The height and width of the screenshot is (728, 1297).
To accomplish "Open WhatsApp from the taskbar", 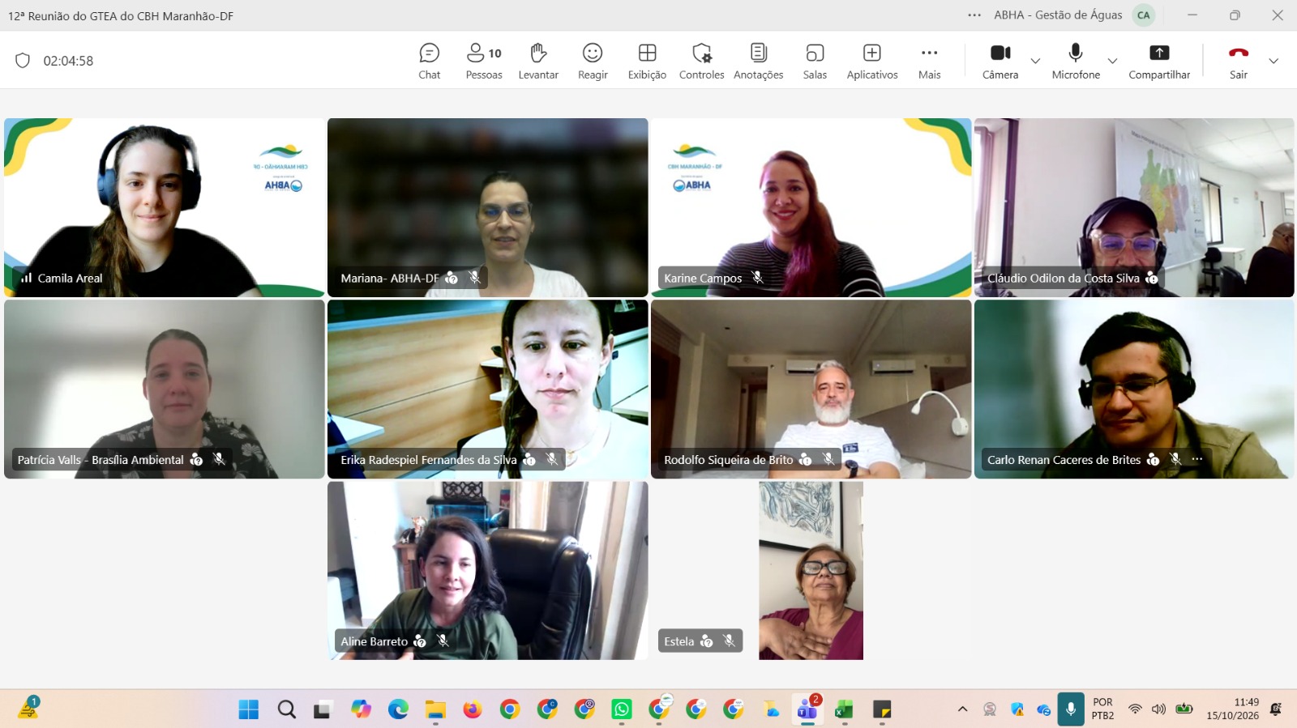I will pyautogui.click(x=622, y=709).
